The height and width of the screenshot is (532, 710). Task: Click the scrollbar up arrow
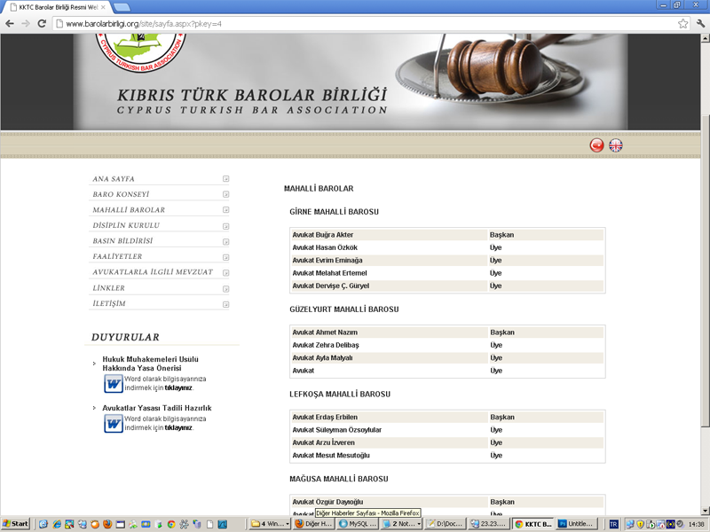pyautogui.click(x=705, y=38)
